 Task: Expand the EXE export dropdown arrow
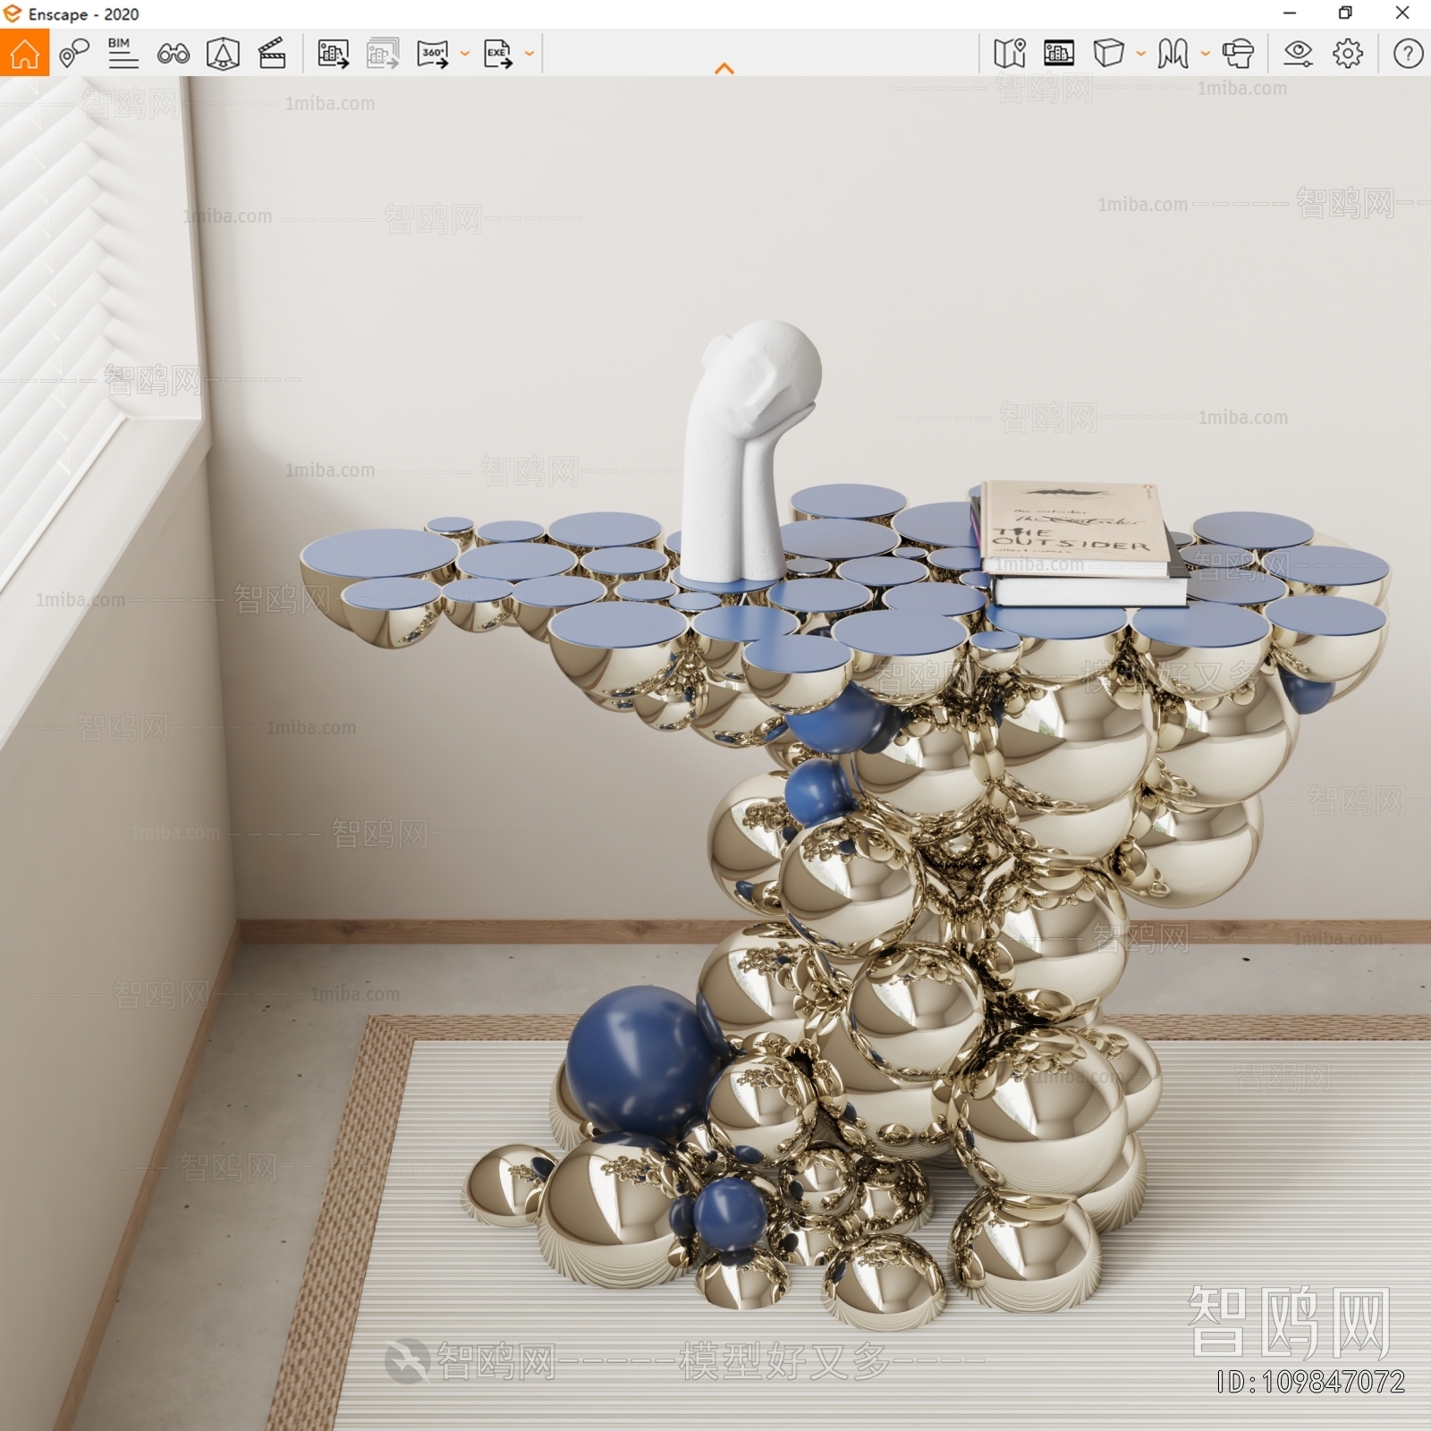tap(529, 54)
